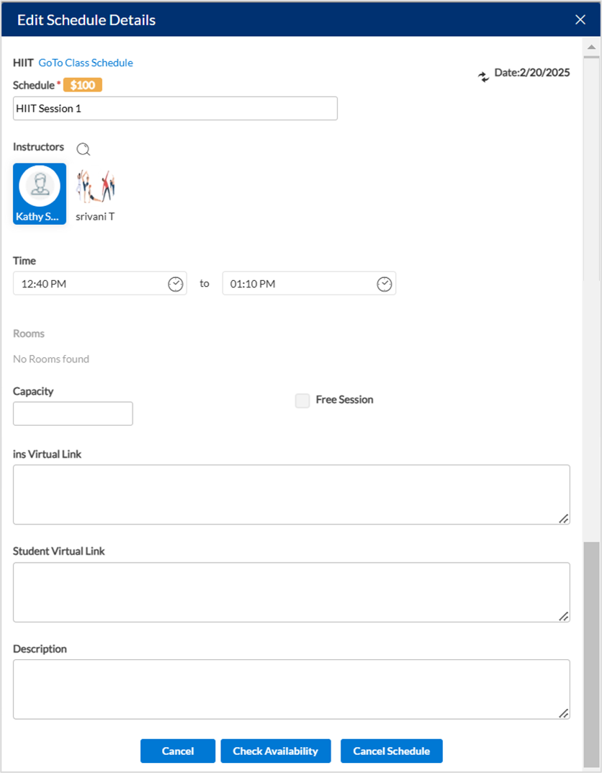The height and width of the screenshot is (773, 602).
Task: Grab the Description box resize handle
Action: (x=564, y=713)
